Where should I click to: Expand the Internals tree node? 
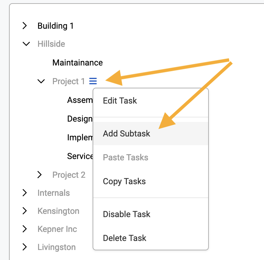pyautogui.click(x=25, y=193)
